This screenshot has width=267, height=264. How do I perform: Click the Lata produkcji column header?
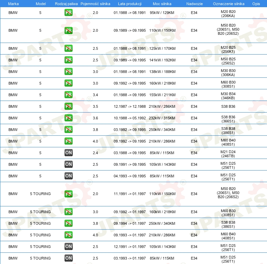(x=130, y=4)
